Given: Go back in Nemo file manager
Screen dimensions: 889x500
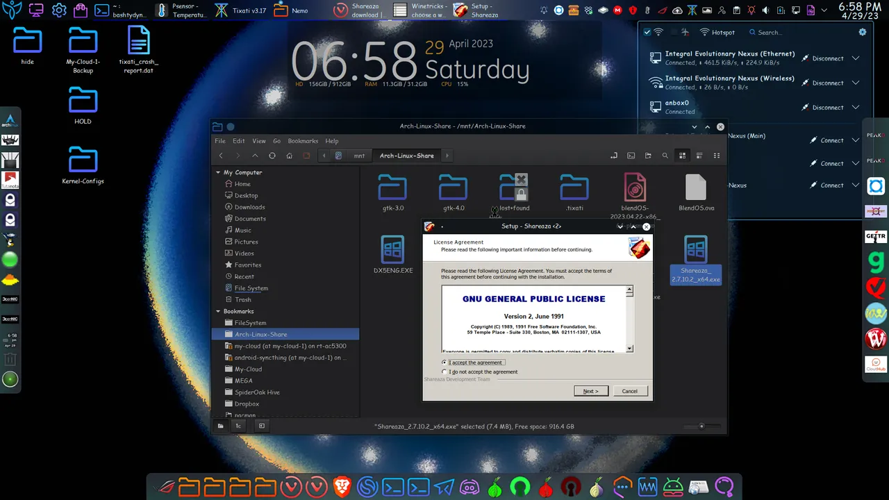Looking at the screenshot, I should pyautogui.click(x=221, y=156).
